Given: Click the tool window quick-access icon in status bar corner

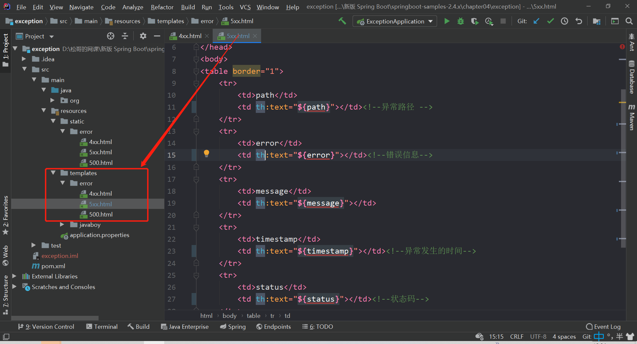Looking at the screenshot, I should tap(6, 337).
